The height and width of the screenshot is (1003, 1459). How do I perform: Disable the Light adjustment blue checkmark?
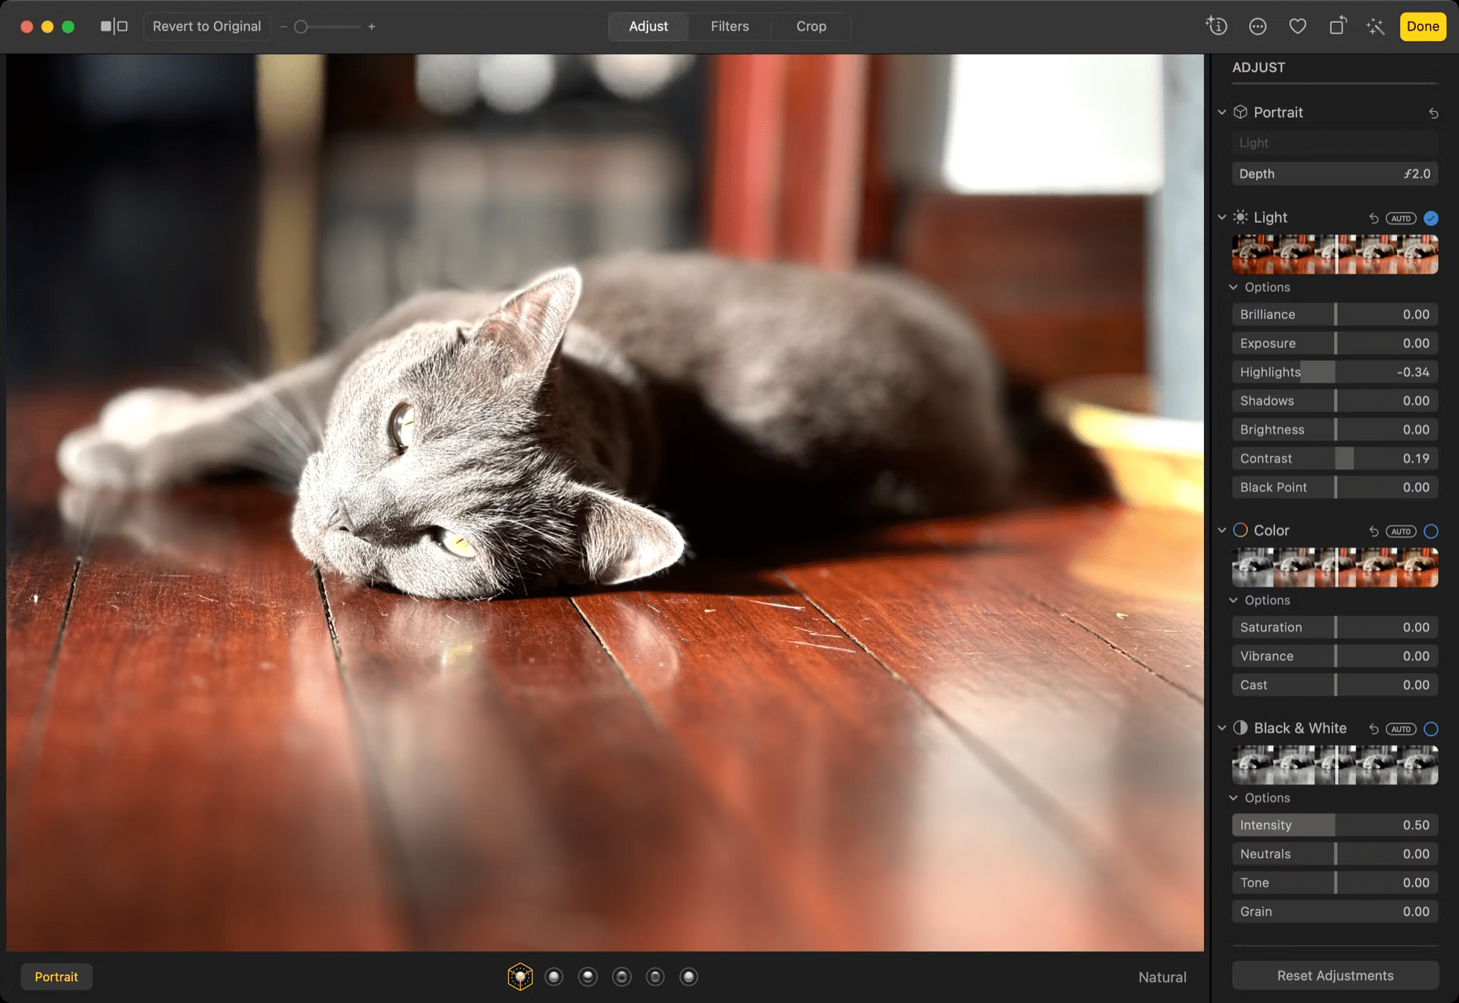click(1431, 218)
